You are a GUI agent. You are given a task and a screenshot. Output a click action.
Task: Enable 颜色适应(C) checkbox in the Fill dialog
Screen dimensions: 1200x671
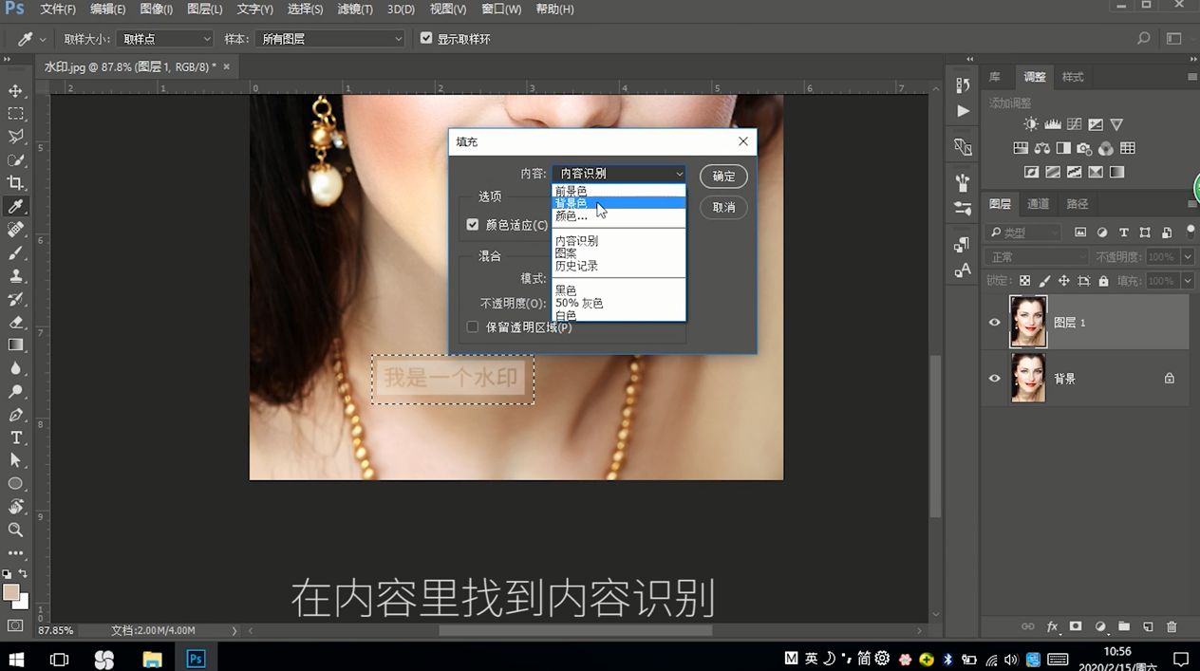(473, 224)
